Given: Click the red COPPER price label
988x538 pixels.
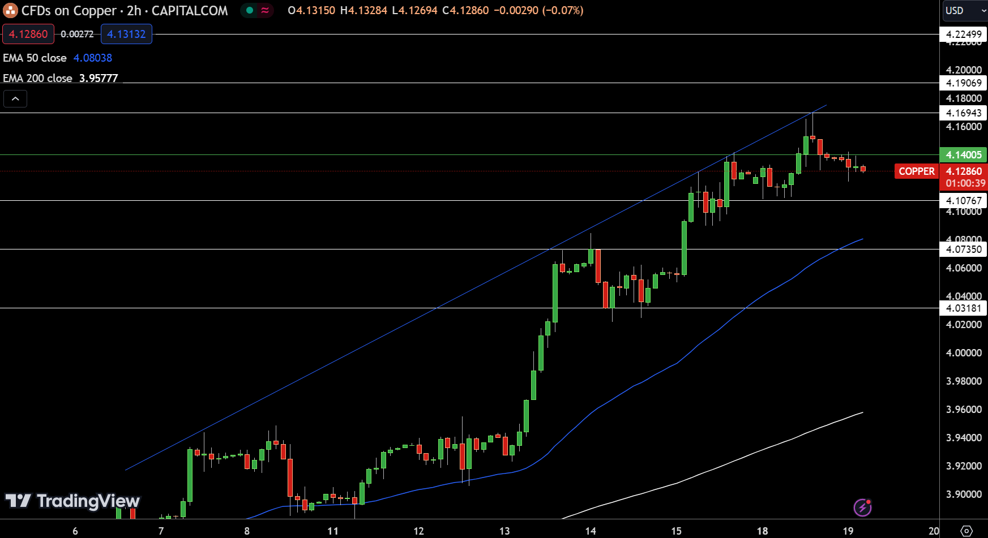Looking at the screenshot, I should click(x=916, y=171).
